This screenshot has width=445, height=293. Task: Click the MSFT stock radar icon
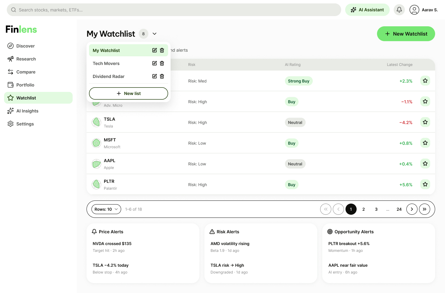pos(96,143)
